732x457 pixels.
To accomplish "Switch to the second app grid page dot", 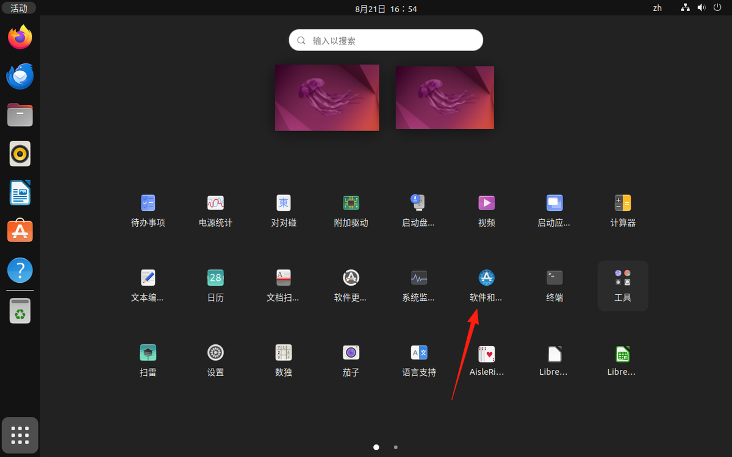I will 396,447.
